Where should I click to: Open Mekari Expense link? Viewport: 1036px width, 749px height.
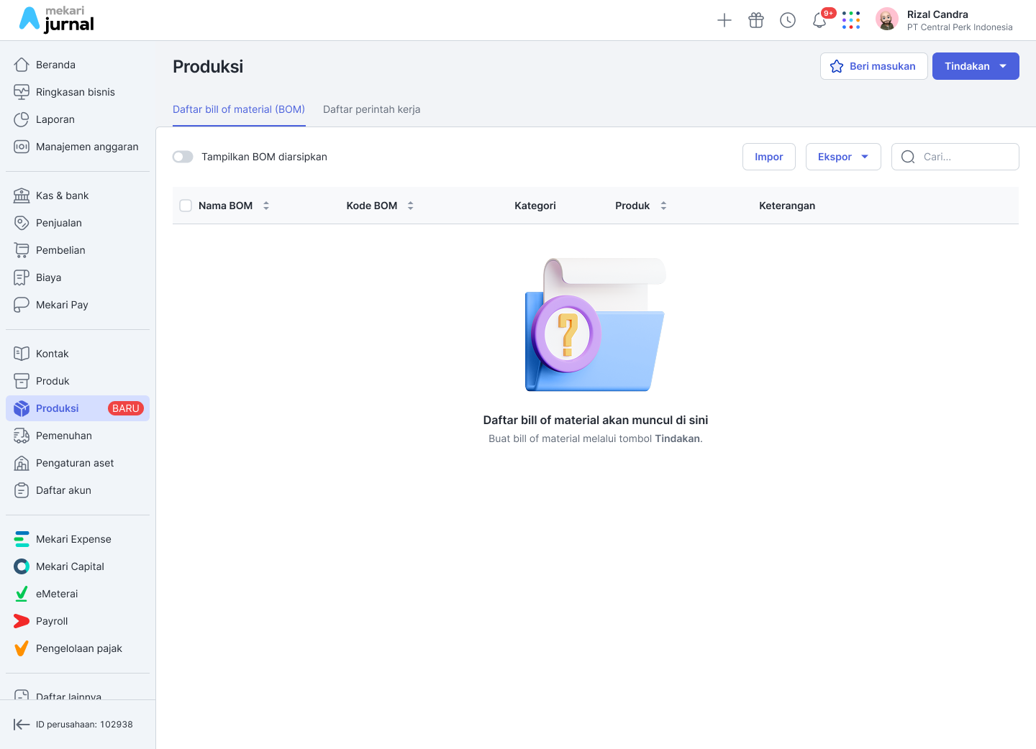[78, 539]
